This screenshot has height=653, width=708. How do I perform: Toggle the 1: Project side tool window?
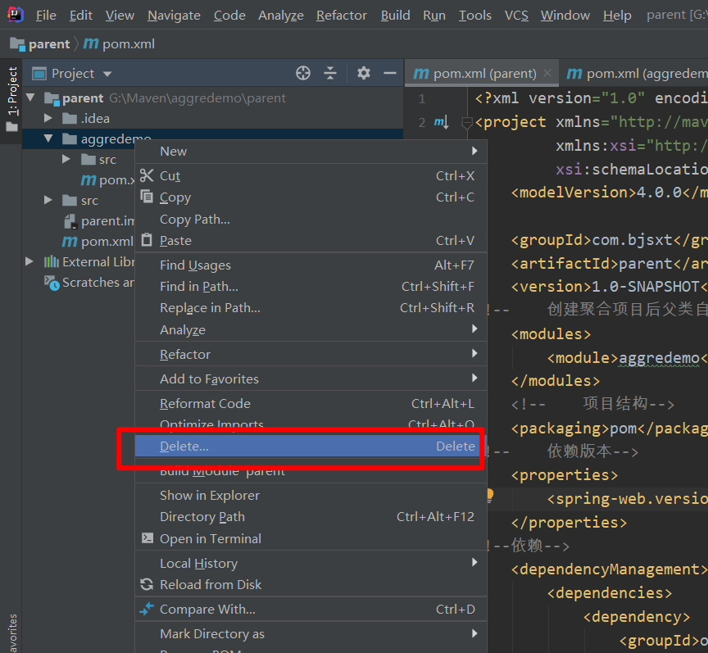pos(11,99)
